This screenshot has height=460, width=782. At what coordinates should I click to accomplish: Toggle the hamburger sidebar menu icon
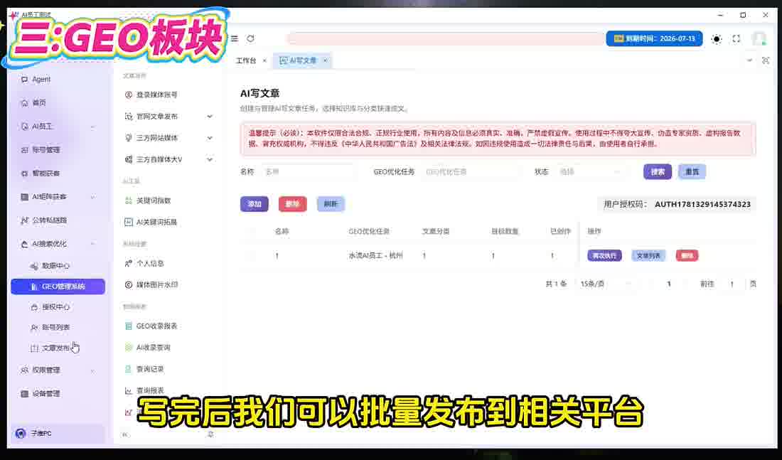235,38
